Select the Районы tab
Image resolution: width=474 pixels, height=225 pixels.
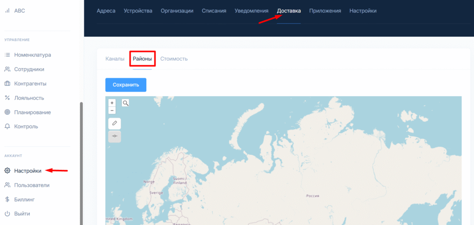[x=142, y=59]
